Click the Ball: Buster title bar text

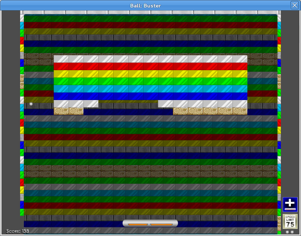[x=146, y=6]
